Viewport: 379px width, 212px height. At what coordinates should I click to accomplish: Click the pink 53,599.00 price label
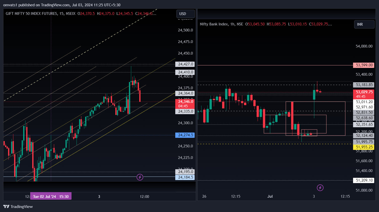[x=364, y=65]
